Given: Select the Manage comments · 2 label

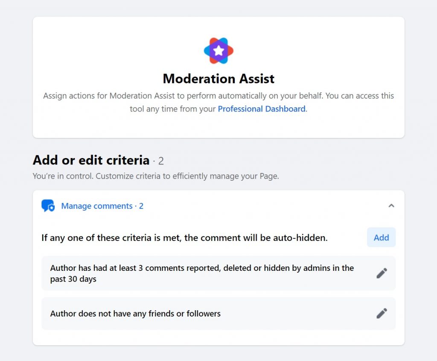Looking at the screenshot, I should click(102, 206).
